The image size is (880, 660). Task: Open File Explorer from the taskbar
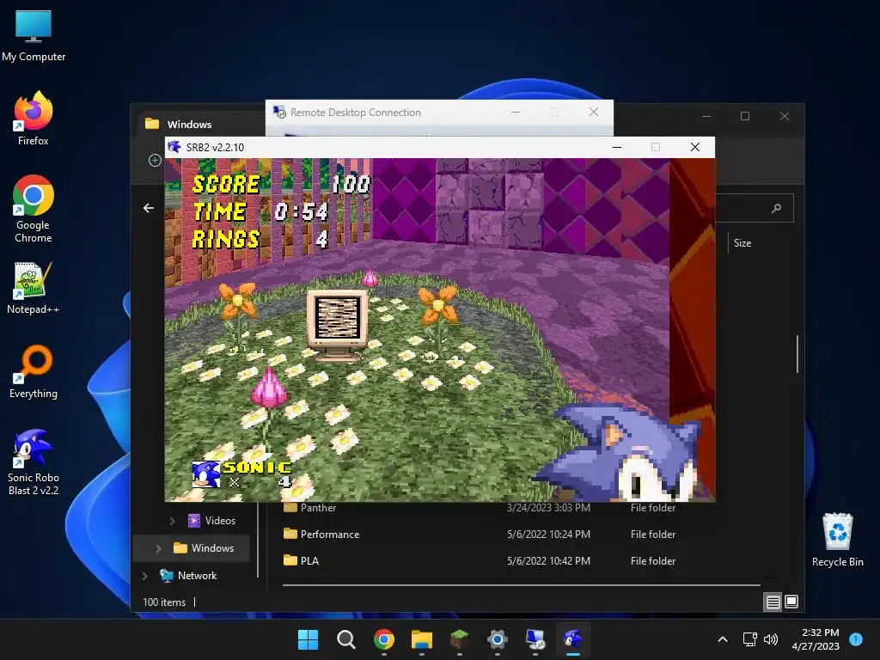pos(421,639)
